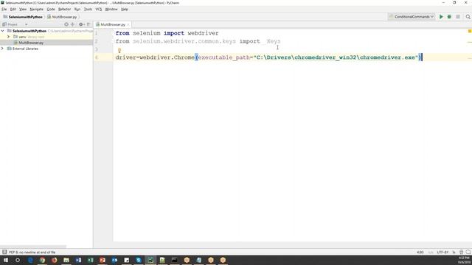Click the Project panel horizontal scrollbar
The height and width of the screenshot is (265, 472).
[x=33, y=247]
